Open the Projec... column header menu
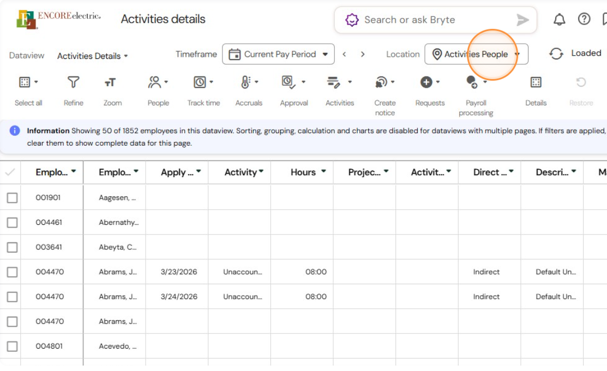 [386, 171]
